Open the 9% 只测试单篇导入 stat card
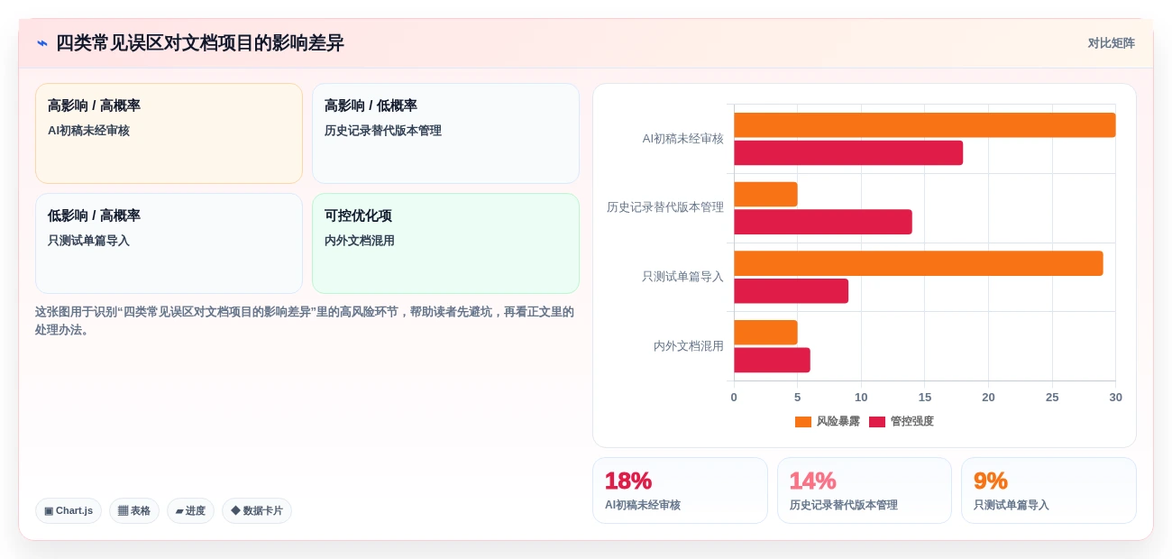The width and height of the screenshot is (1172, 559). (x=1048, y=490)
